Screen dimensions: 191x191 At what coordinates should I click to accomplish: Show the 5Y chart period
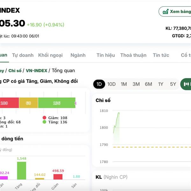pyautogui.click(x=173, y=84)
